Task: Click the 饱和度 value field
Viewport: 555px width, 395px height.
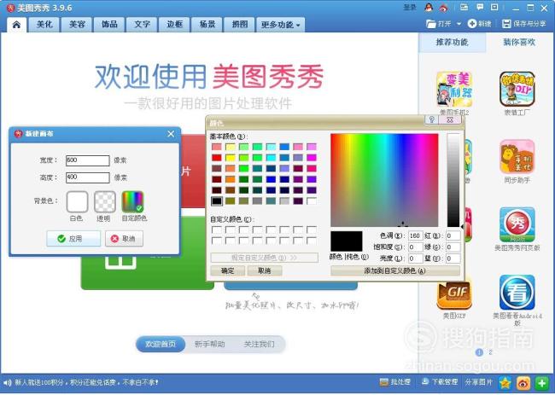Action: pyautogui.click(x=415, y=247)
